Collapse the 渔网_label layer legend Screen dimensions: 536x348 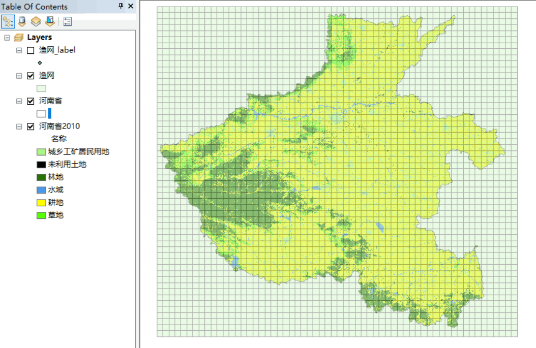tap(19, 50)
